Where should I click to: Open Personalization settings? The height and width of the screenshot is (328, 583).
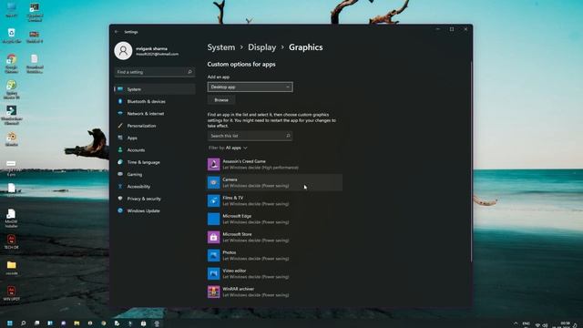click(x=155, y=126)
